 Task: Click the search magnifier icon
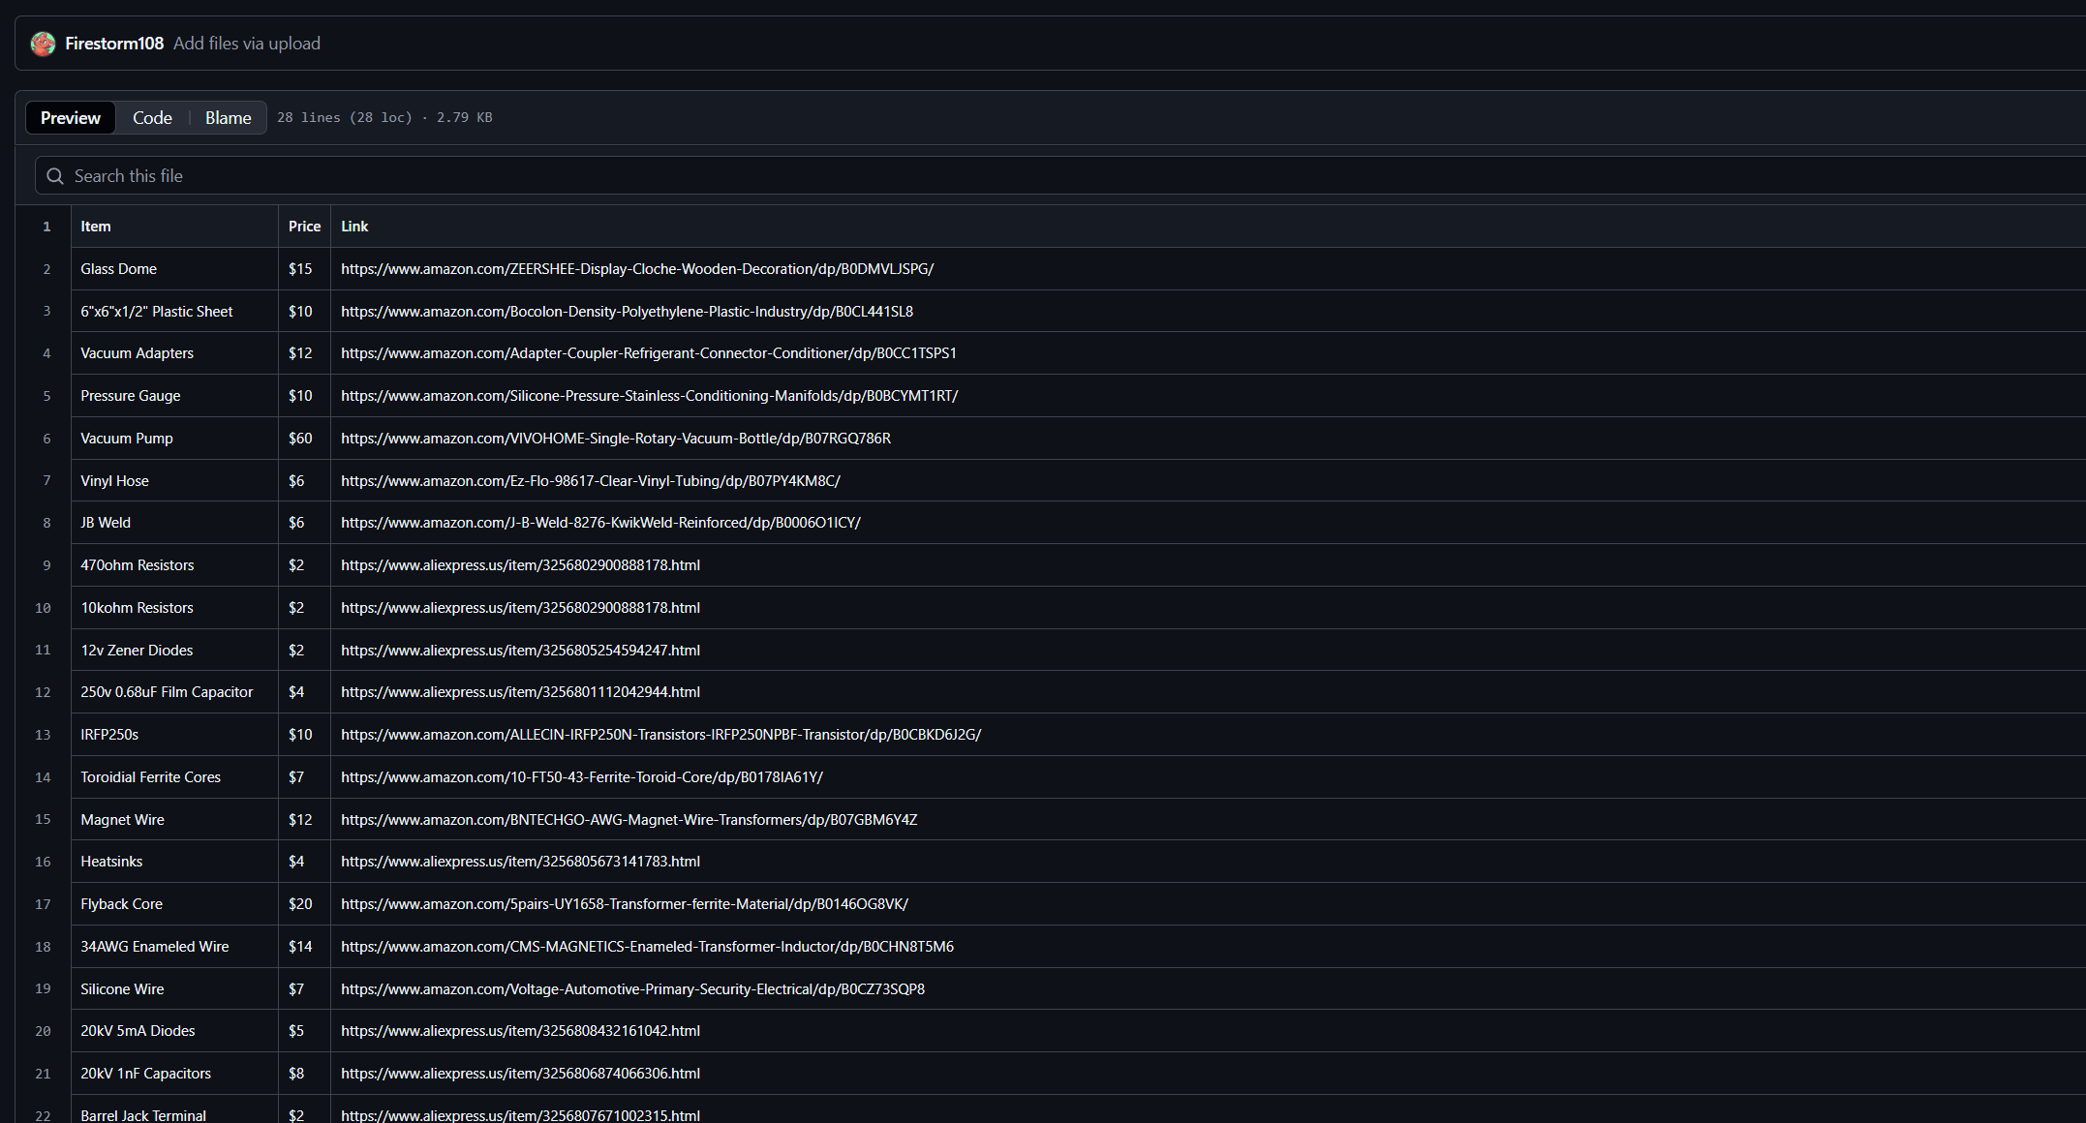pyautogui.click(x=55, y=176)
